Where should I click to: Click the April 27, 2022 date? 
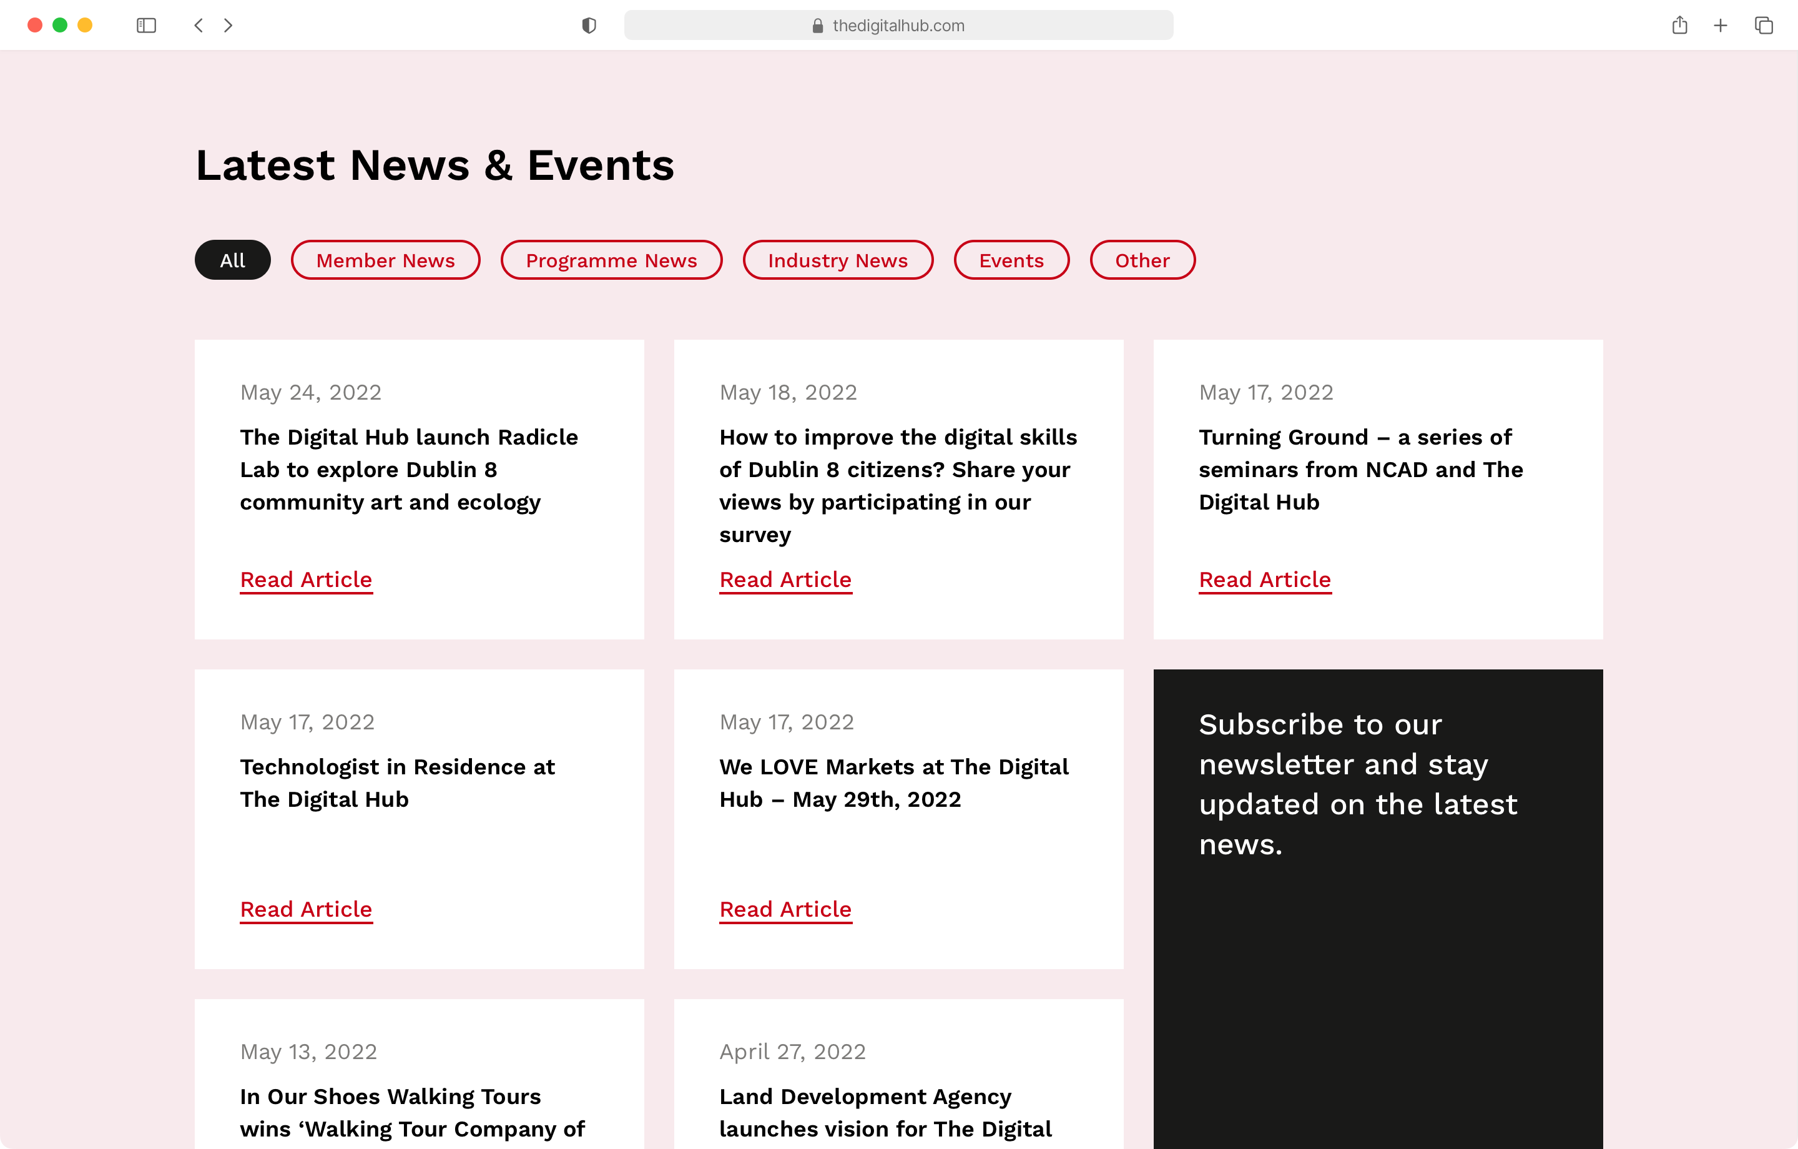792,1052
